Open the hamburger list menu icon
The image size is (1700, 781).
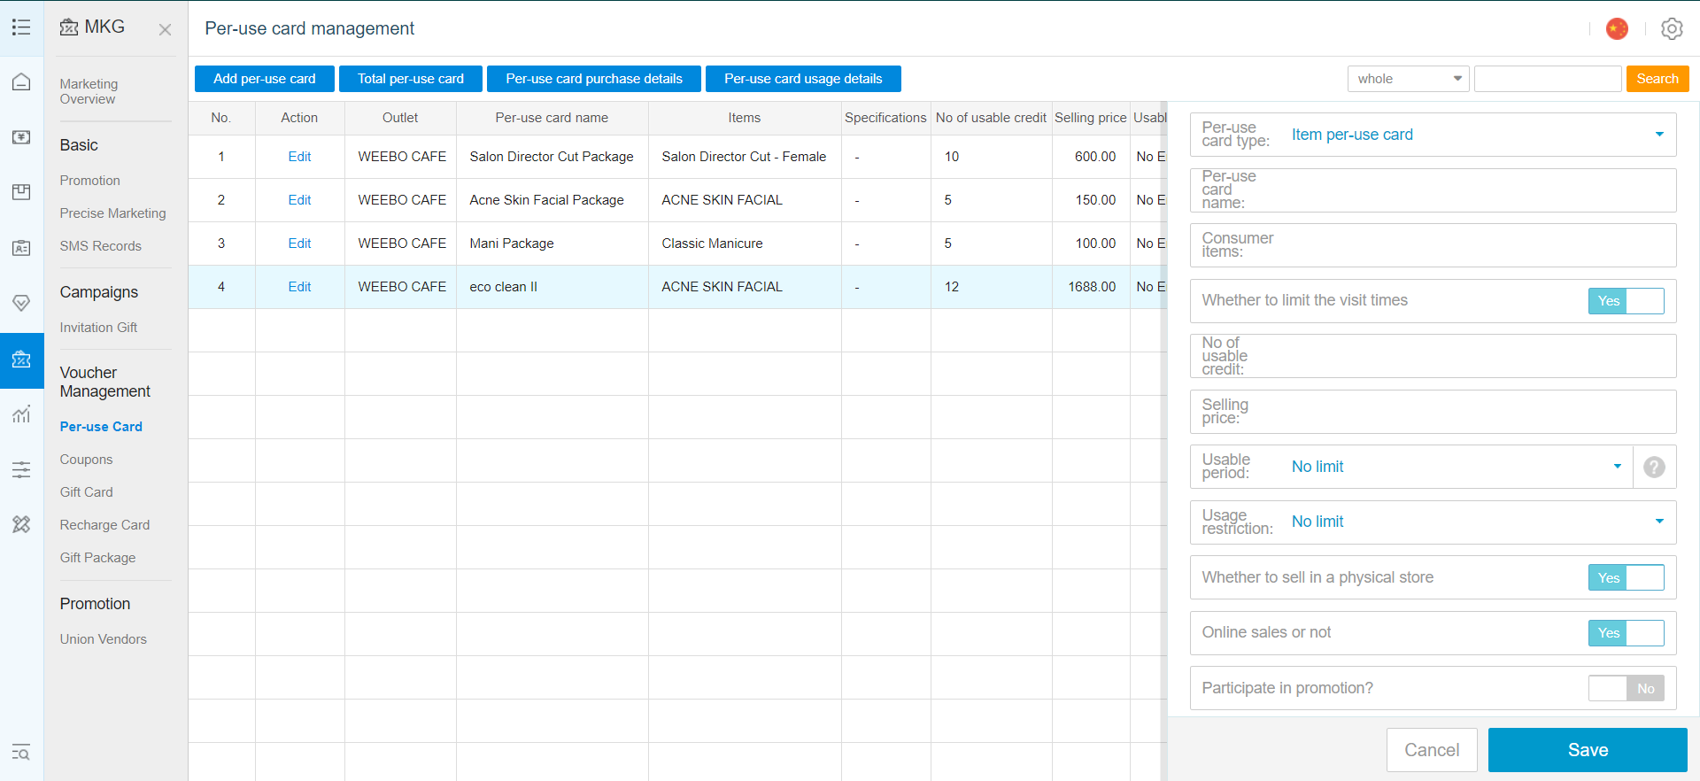pos(21,27)
